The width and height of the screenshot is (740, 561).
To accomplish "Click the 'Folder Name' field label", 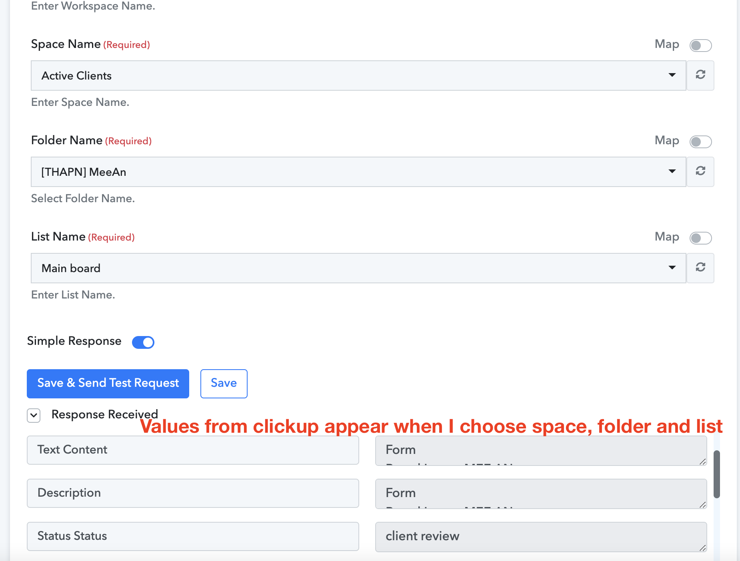I will pyautogui.click(x=67, y=140).
